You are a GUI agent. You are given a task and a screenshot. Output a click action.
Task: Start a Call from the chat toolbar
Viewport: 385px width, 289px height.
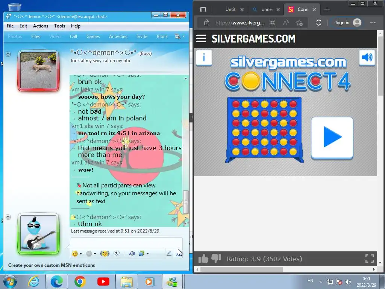tap(73, 37)
